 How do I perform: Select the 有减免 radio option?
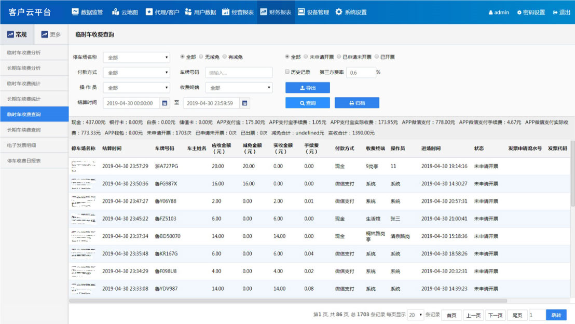[x=224, y=57]
